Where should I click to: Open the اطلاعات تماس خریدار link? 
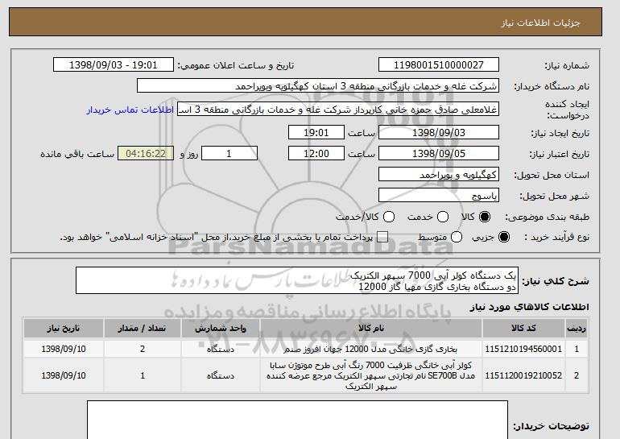pyautogui.click(x=130, y=110)
